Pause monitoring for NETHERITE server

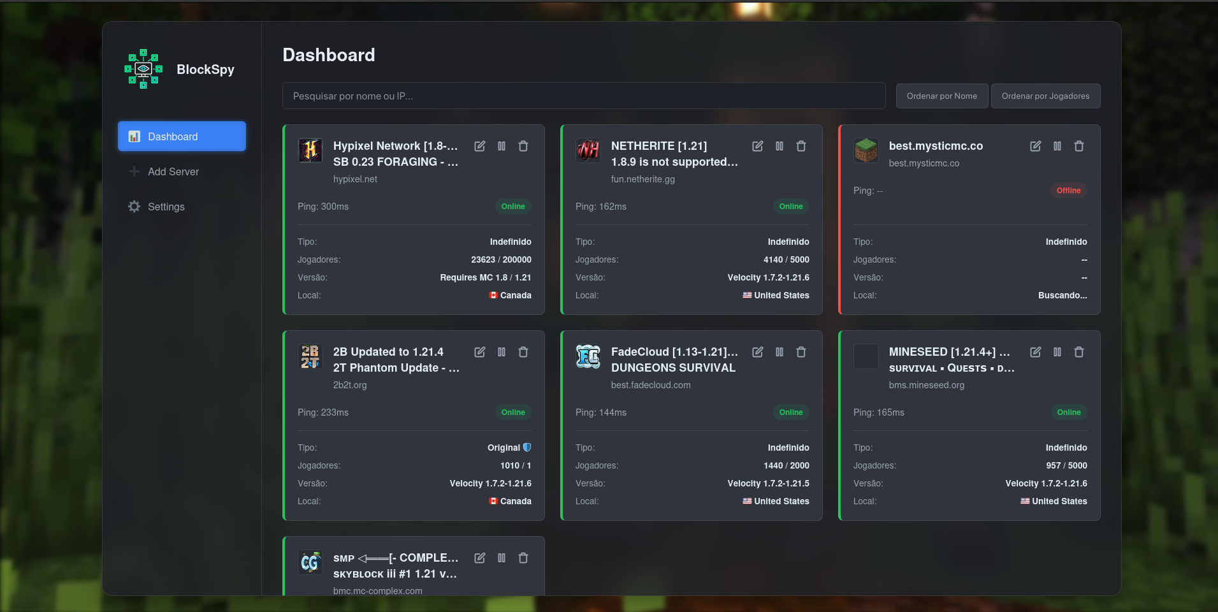pos(779,146)
